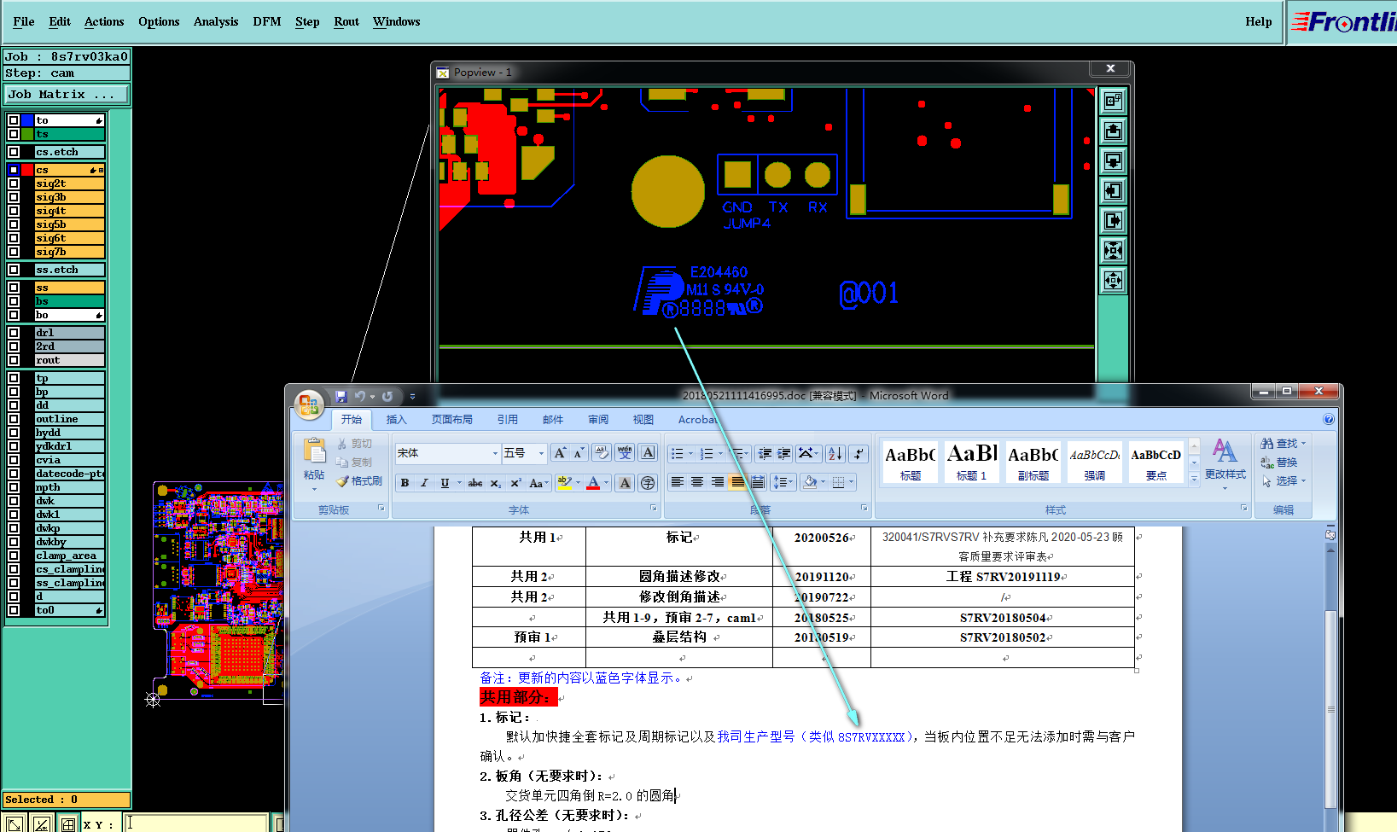The height and width of the screenshot is (832, 1397).
Task: Click the PCB overview thumbnail in main view
Action: point(218,591)
